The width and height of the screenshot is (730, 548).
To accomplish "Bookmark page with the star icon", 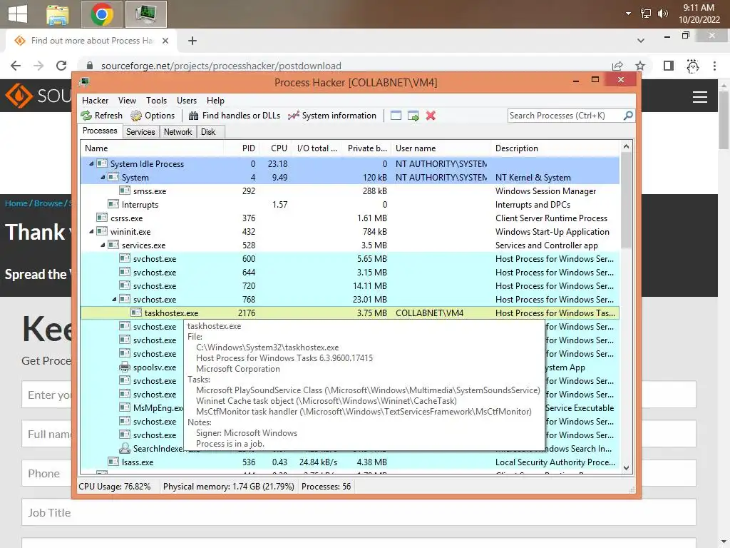I will coord(640,66).
